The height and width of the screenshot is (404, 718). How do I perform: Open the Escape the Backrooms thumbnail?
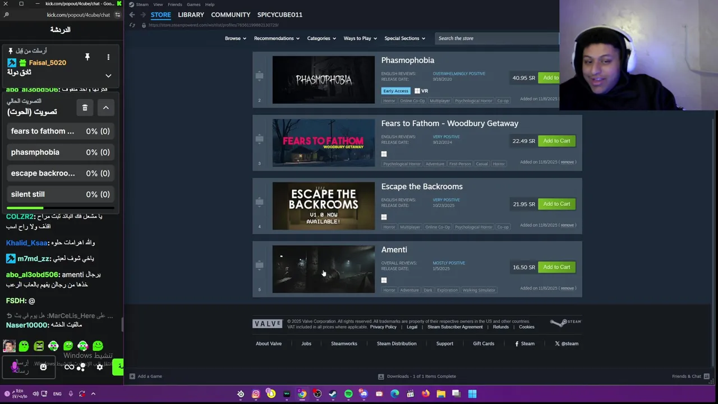click(324, 206)
